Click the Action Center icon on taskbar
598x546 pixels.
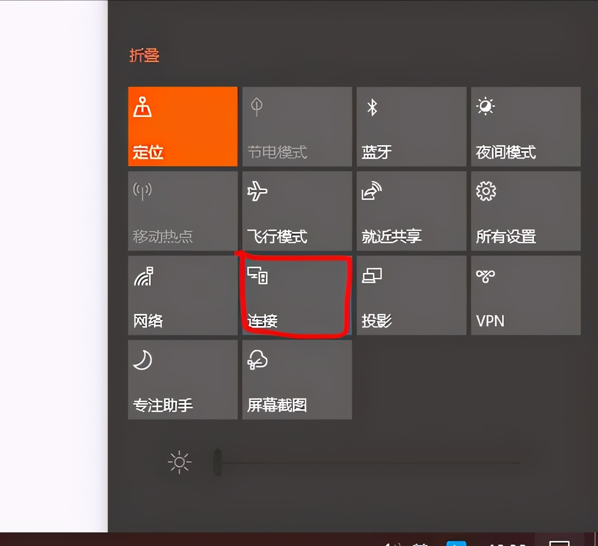tap(559, 543)
